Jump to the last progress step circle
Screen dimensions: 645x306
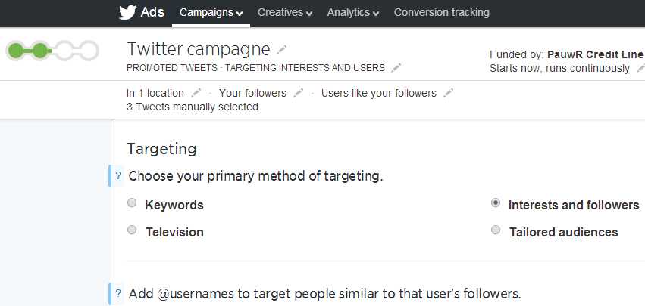click(x=89, y=51)
